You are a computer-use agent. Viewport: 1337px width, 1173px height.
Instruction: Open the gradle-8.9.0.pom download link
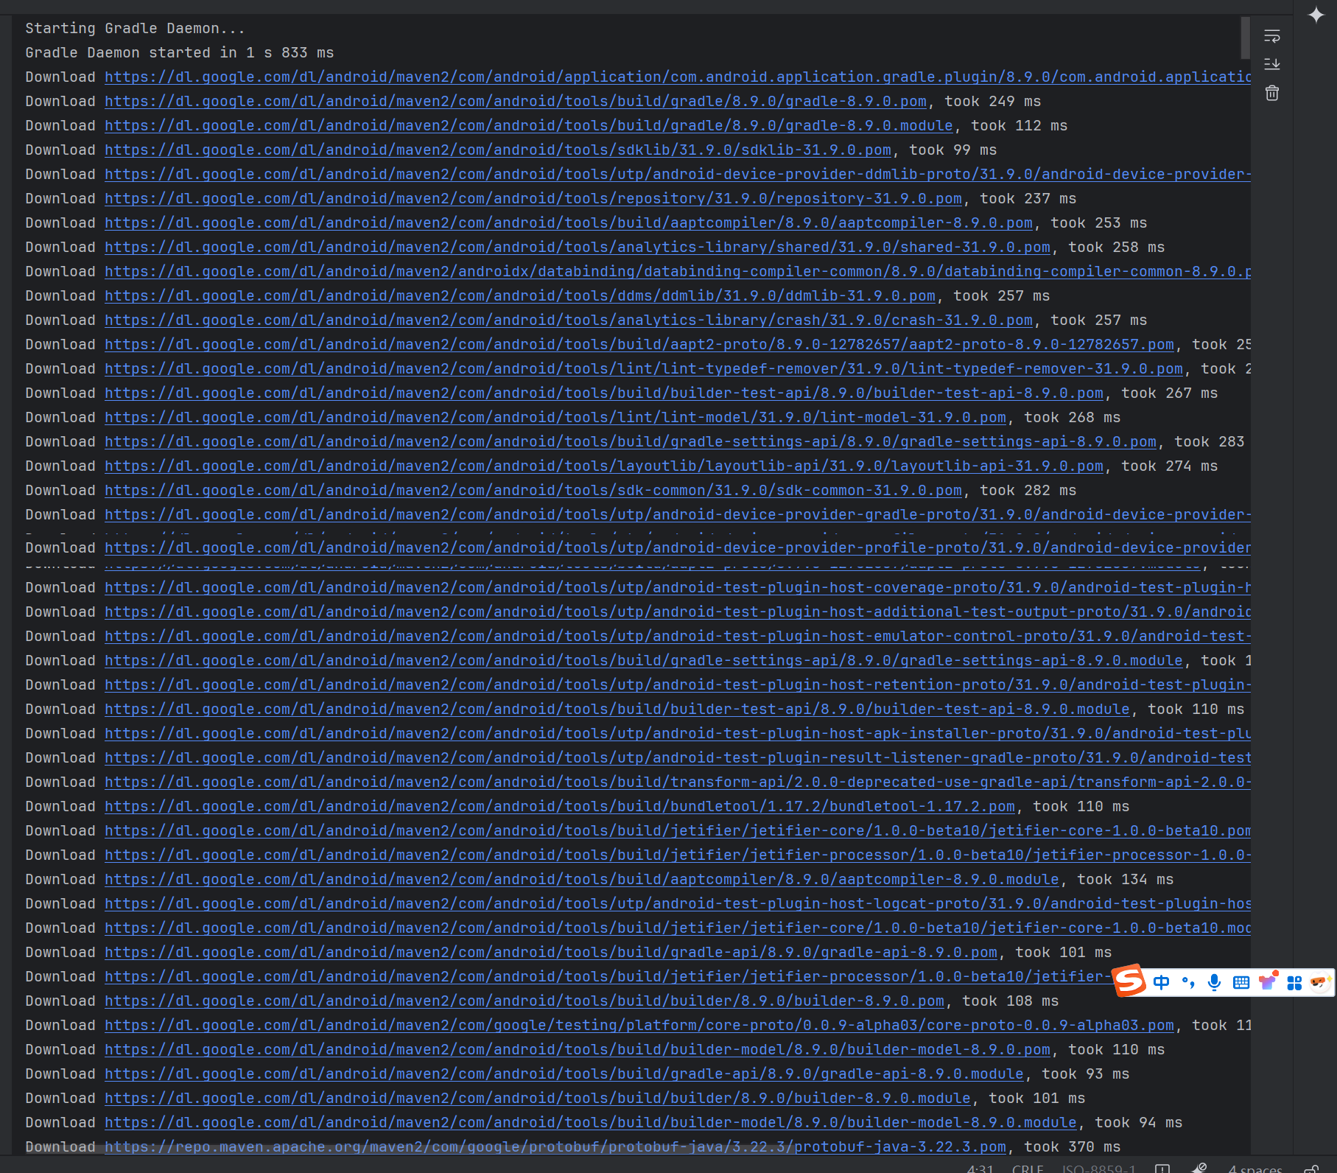pos(516,102)
